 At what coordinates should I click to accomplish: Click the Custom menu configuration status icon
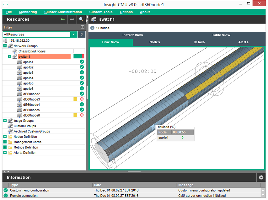[x=6, y=190]
